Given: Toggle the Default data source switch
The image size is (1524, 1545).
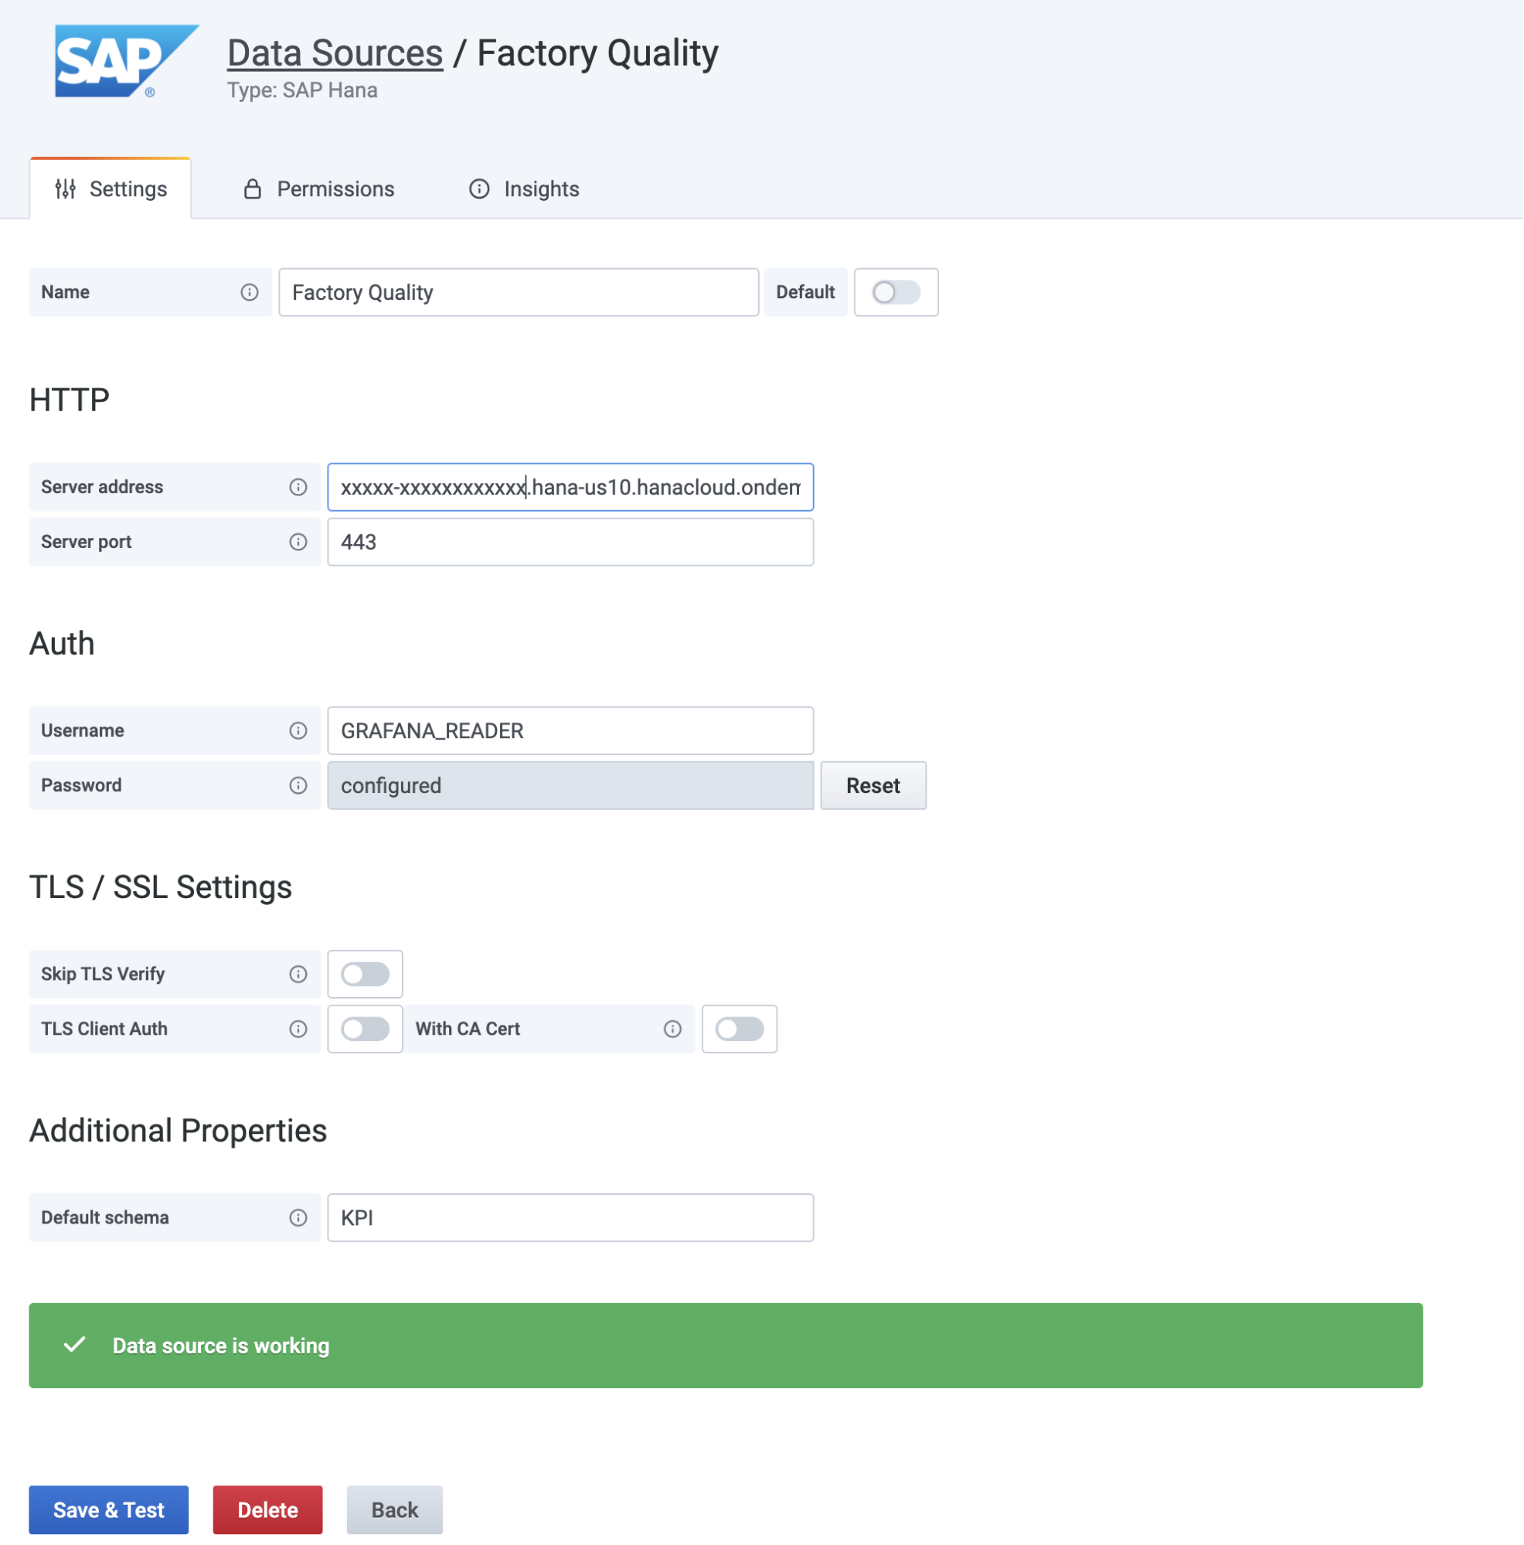Looking at the screenshot, I should [896, 292].
